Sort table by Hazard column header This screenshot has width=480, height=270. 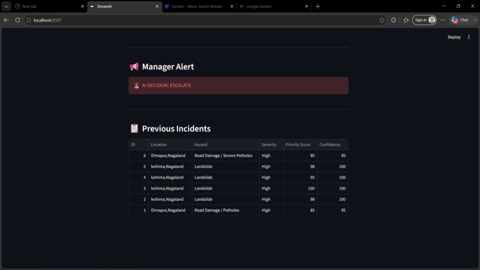click(226, 145)
